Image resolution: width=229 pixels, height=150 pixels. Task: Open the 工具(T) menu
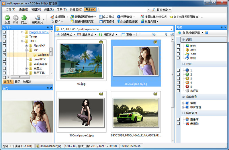pos(62,10)
